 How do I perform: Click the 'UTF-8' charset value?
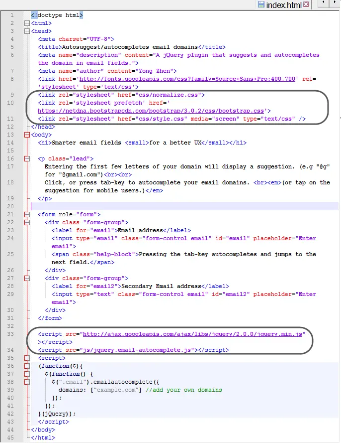pos(98,39)
